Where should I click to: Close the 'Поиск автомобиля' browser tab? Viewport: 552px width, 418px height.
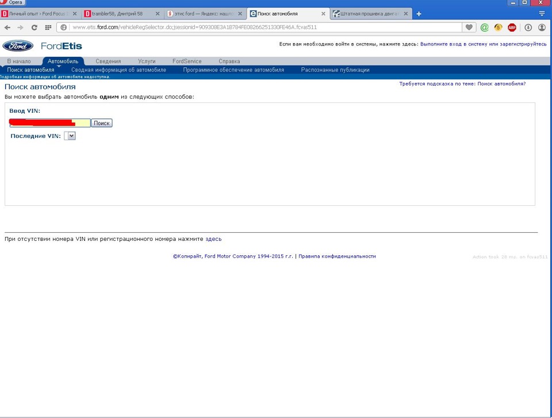click(323, 14)
